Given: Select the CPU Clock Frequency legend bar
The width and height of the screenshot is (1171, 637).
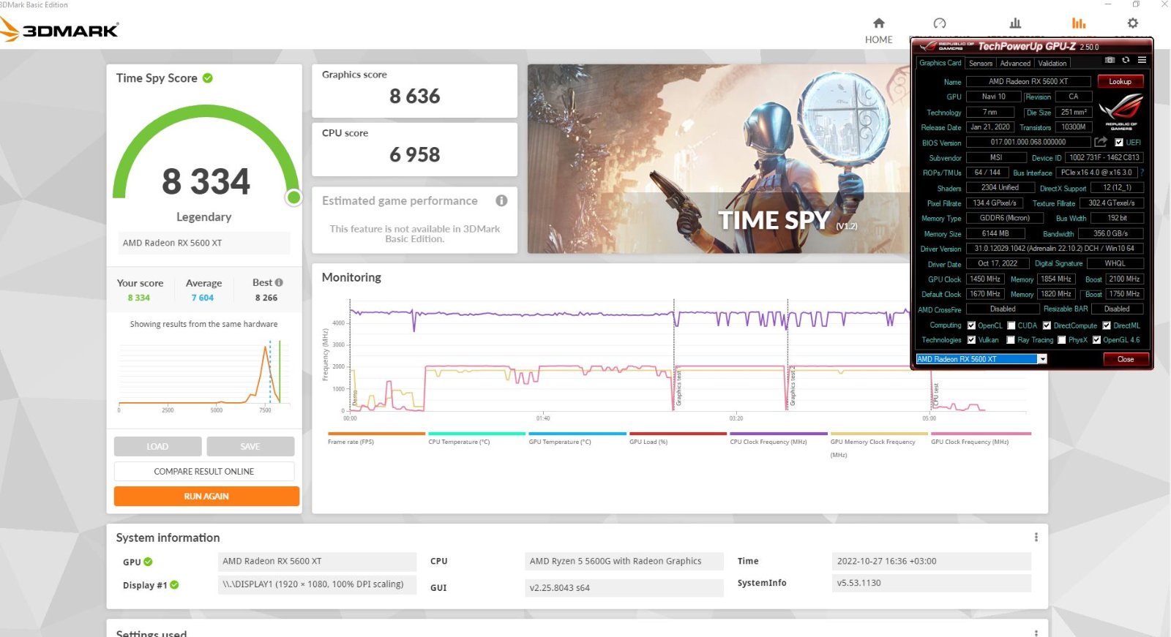Looking at the screenshot, I should point(779,434).
